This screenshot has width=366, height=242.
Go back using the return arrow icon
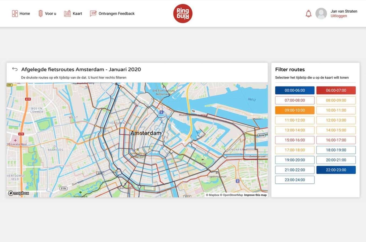pyautogui.click(x=15, y=69)
